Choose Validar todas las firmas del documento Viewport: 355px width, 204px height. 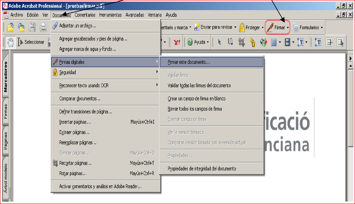(x=211, y=86)
